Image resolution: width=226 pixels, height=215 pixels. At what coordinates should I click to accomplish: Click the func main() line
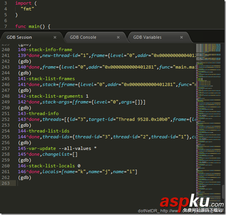33,26
